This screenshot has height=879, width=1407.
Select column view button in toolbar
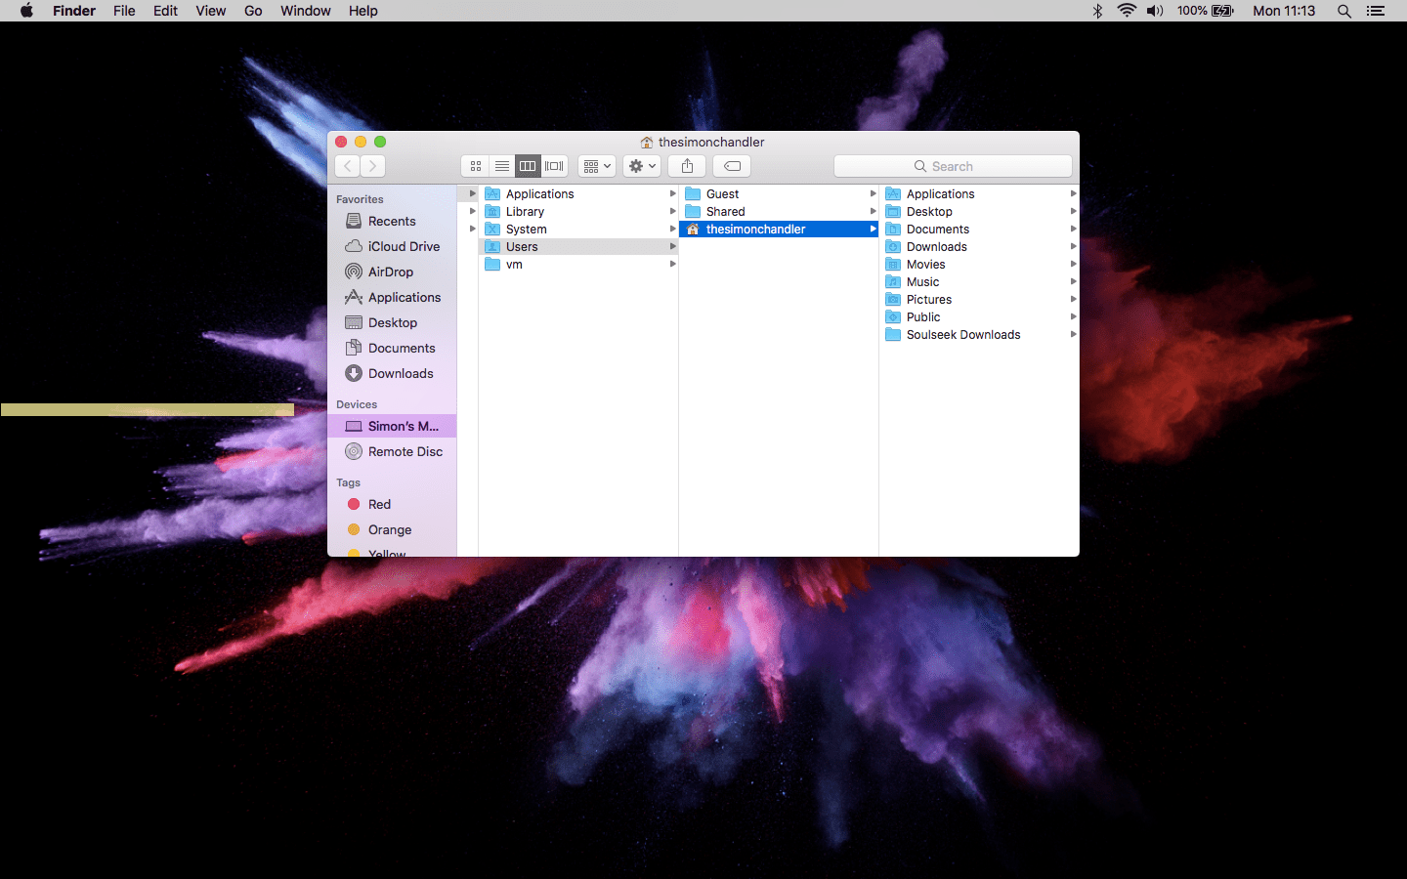(x=528, y=166)
